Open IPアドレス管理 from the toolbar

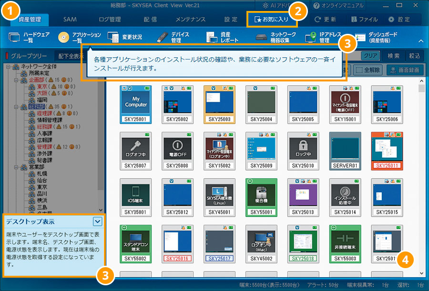tap(311, 37)
